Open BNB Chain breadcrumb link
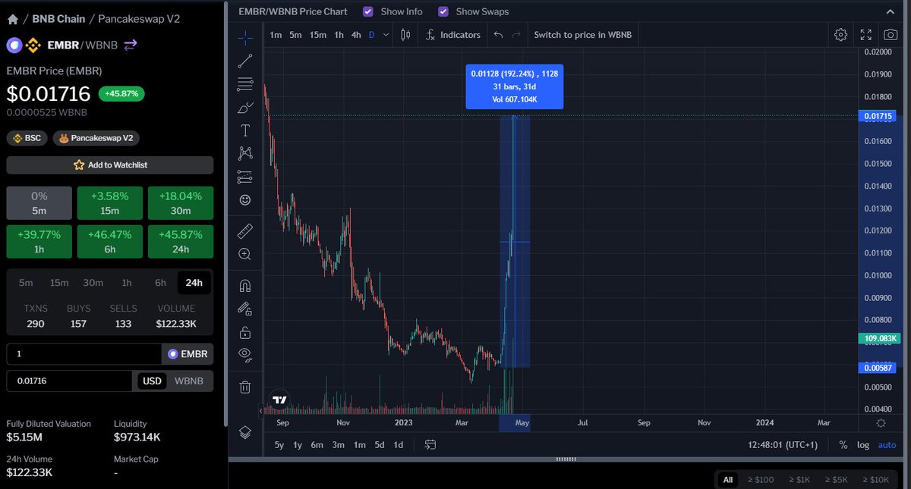 [x=58, y=19]
